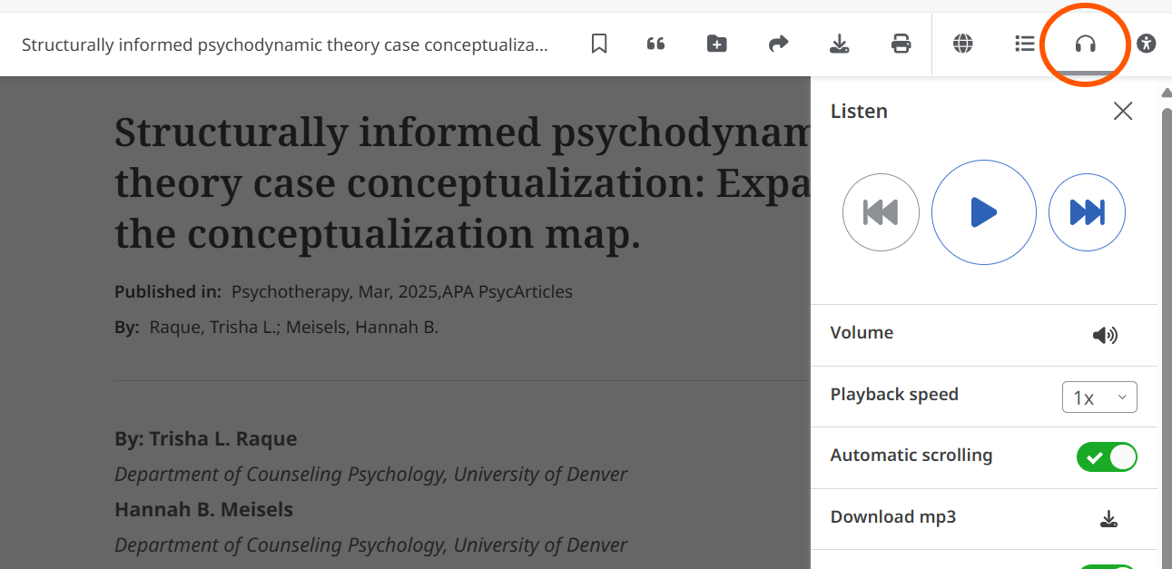Screen dimensions: 1172x569
Task: Rewind audio to the beginning
Action: 881,212
